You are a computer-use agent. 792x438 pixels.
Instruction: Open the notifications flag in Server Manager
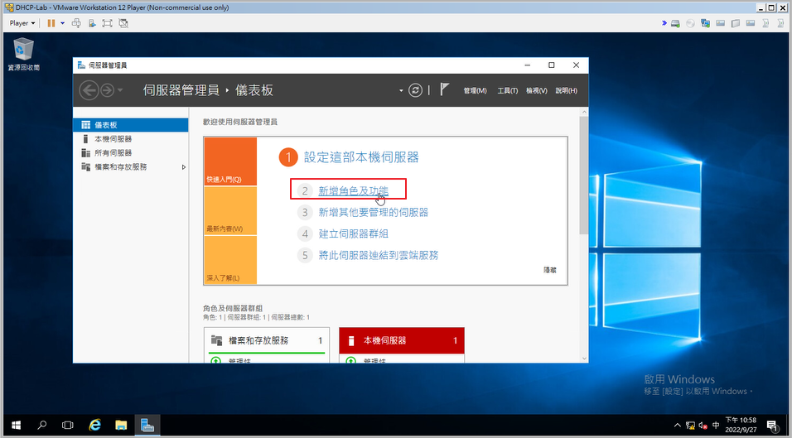click(444, 89)
